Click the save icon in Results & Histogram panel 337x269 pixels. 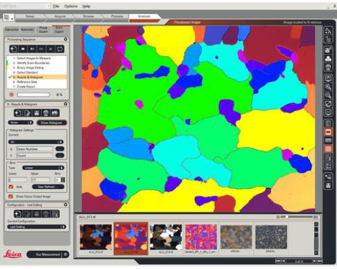tap(36, 113)
